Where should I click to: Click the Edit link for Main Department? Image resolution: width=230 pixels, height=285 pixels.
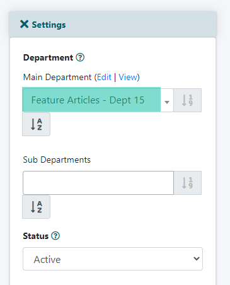pos(104,77)
